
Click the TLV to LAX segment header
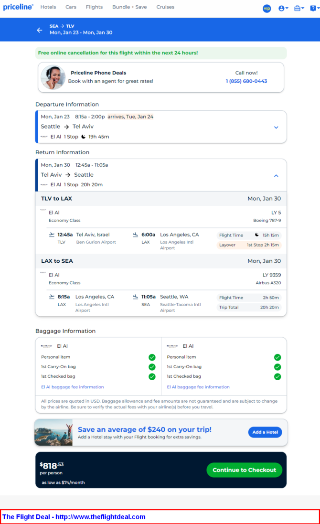point(161,199)
